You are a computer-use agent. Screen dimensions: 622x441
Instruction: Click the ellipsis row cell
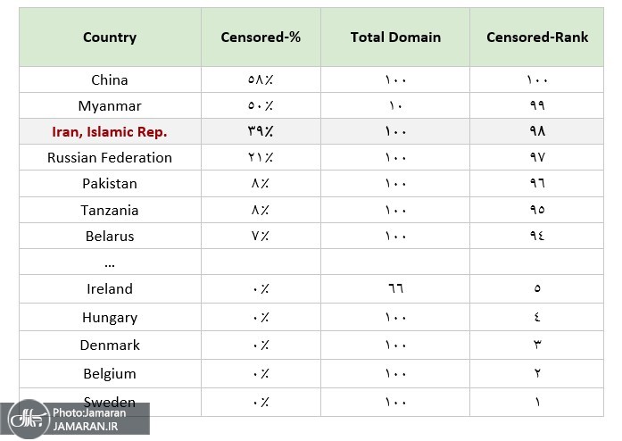(110, 262)
